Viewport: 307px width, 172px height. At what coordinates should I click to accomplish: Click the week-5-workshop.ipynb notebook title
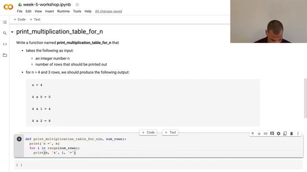click(x=47, y=4)
